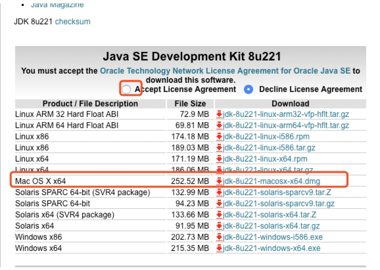Viewport: 380px width, 270px height.
Task: Download jdk-8u221-windows-x64.exe
Action: tap(272, 248)
